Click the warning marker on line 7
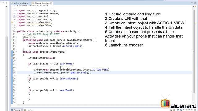Screen dimensions: 198x111 coord(12,23)
